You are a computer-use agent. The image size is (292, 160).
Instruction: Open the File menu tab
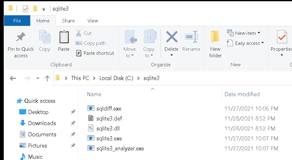(x=17, y=21)
